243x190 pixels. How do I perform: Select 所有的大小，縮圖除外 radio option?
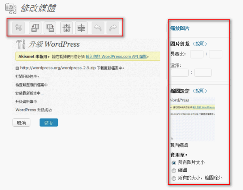[174, 178]
